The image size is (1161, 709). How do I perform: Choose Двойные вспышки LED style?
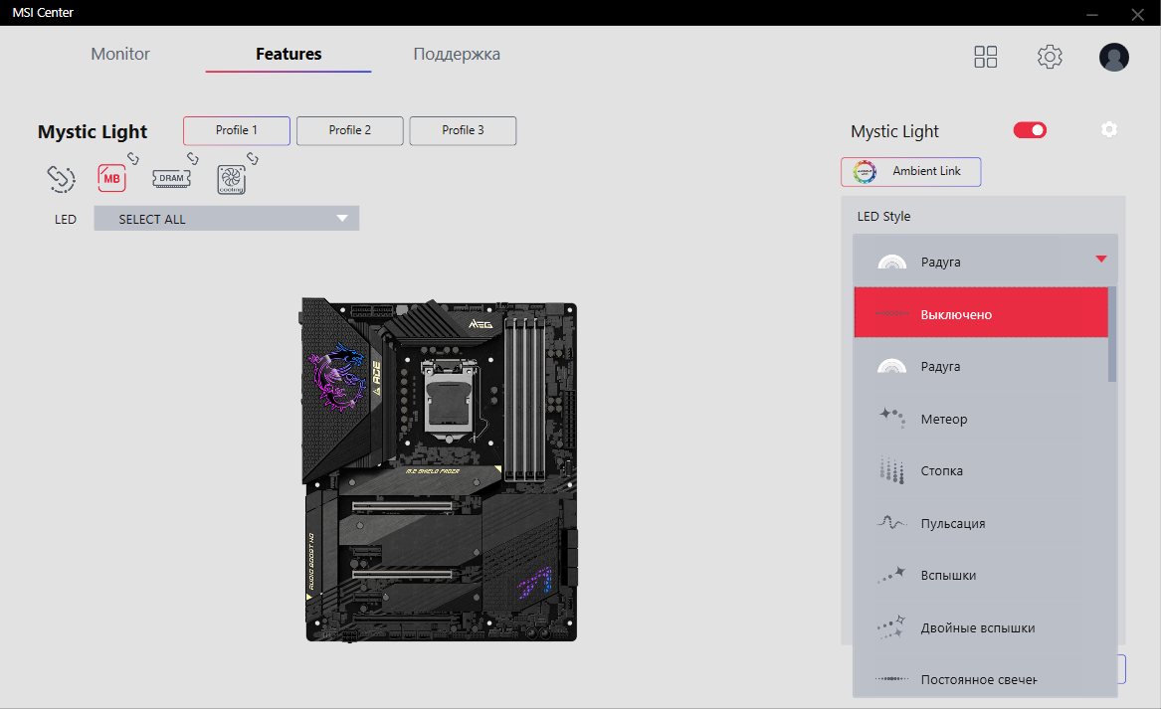(981, 627)
